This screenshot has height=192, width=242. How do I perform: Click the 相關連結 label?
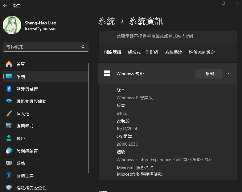[x=113, y=52]
